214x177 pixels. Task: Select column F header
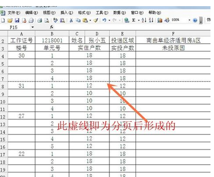[x=173, y=34]
